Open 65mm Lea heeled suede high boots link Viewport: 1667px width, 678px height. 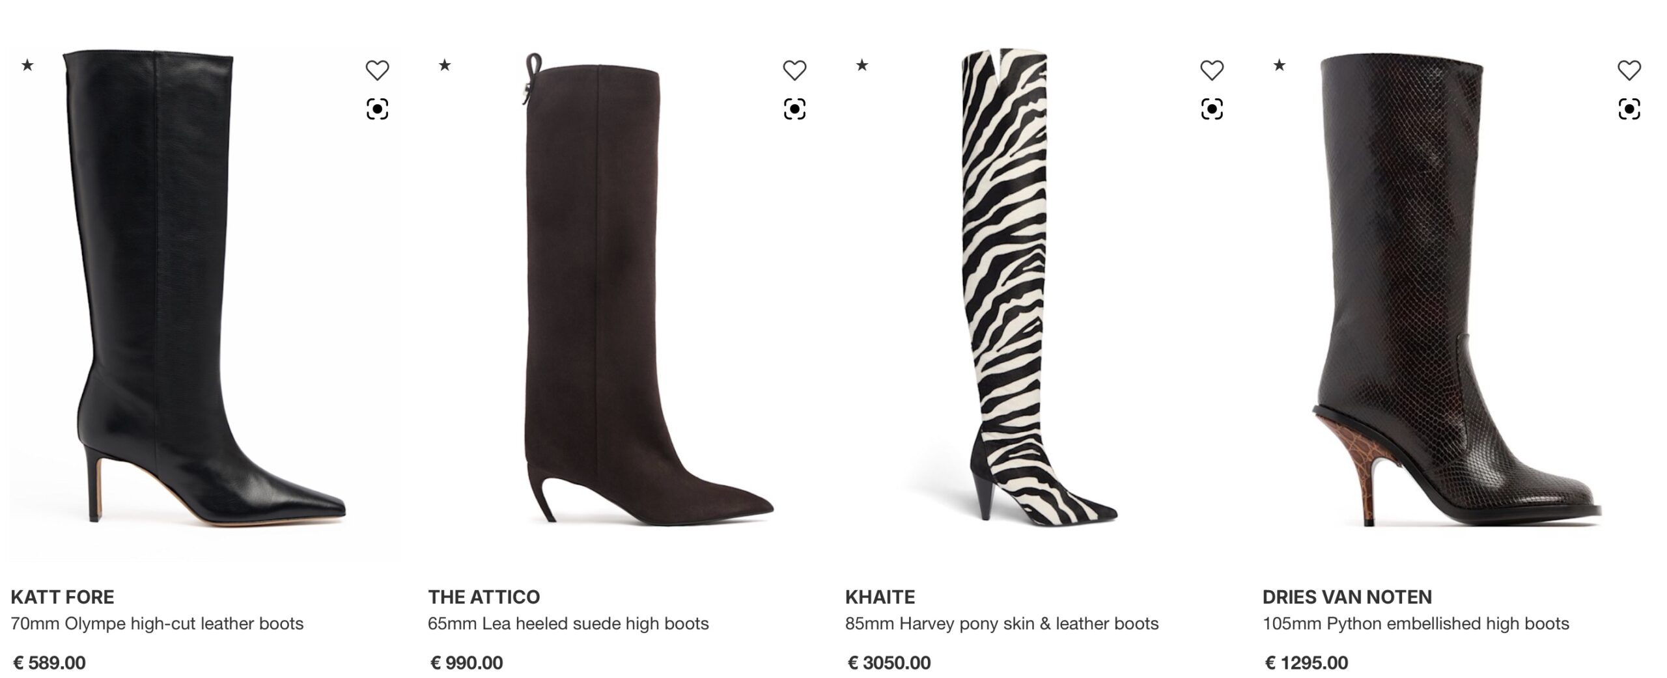tap(568, 623)
